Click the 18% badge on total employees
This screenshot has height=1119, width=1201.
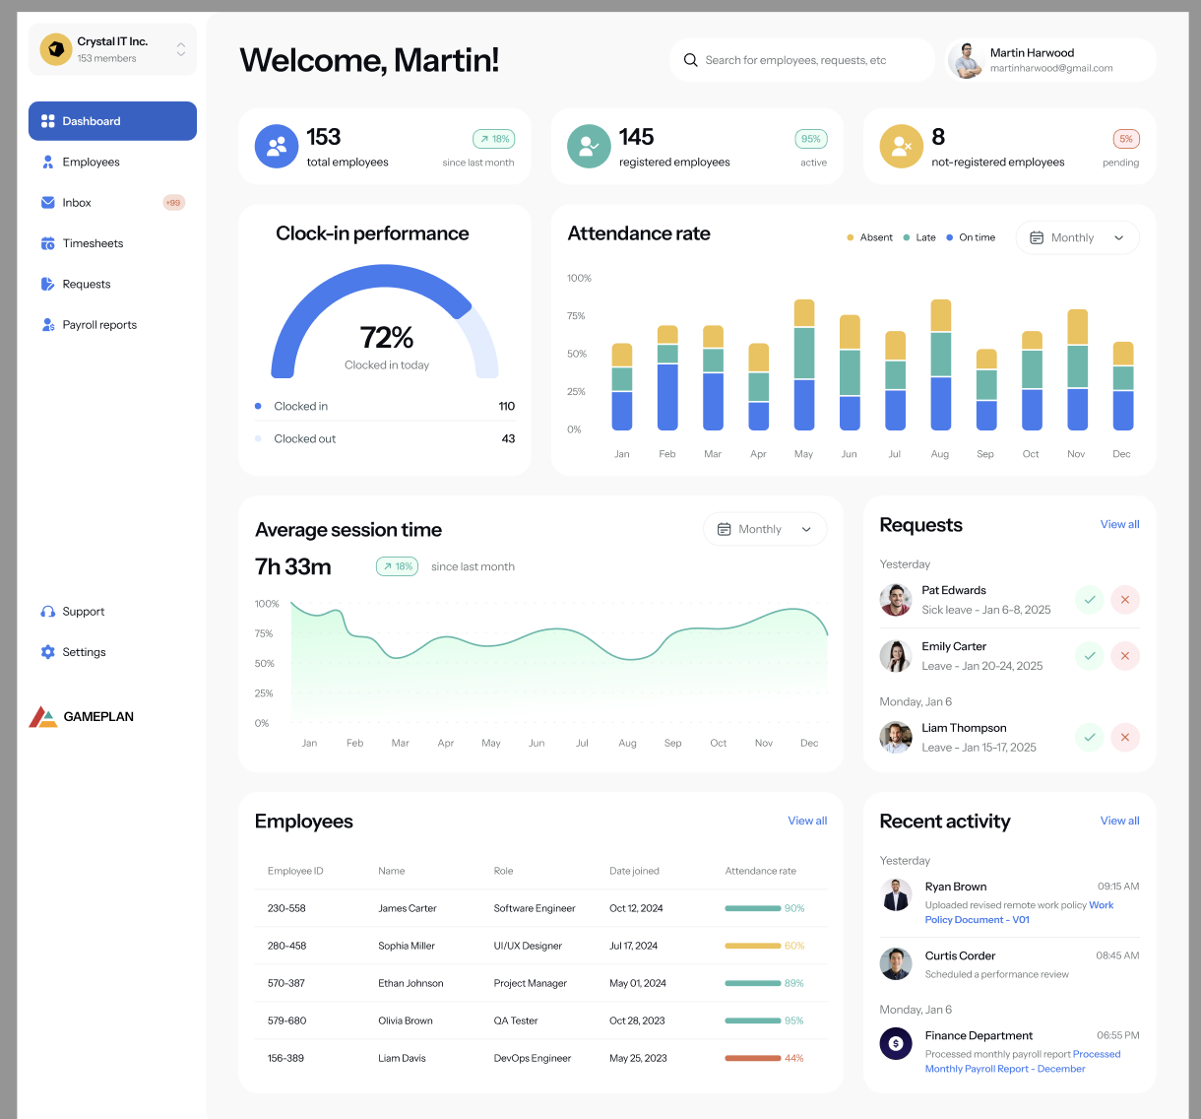tap(494, 139)
